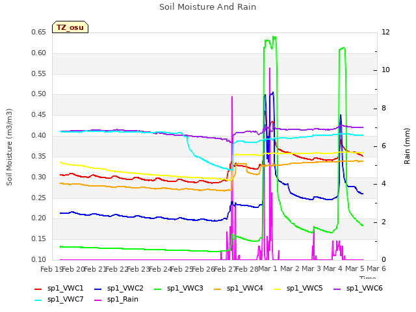The image size is (416, 312).
Task: Click the Mar 1 x-axis tick label
Action: point(268,268)
